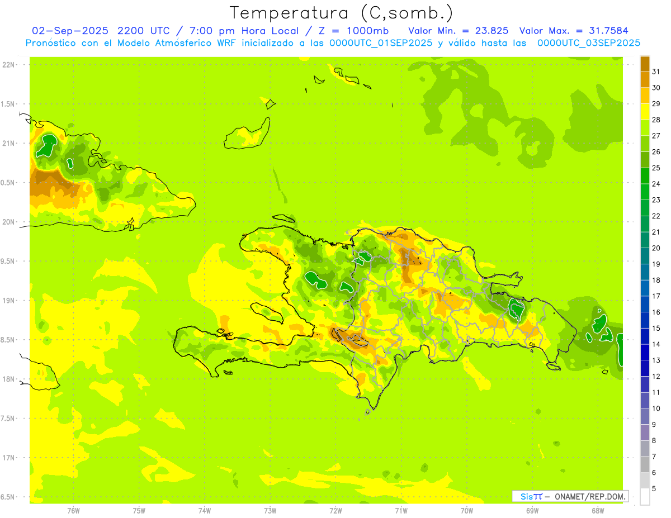Screen dimensions: 671x518
Task: Click the "17N" latitude label
Action: tap(8, 458)
